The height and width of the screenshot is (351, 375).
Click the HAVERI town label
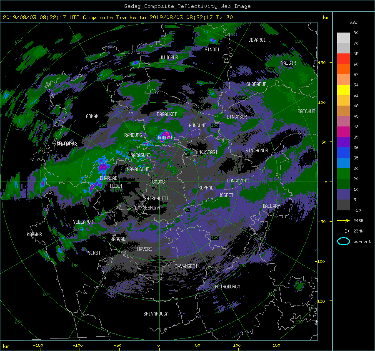[x=145, y=249]
